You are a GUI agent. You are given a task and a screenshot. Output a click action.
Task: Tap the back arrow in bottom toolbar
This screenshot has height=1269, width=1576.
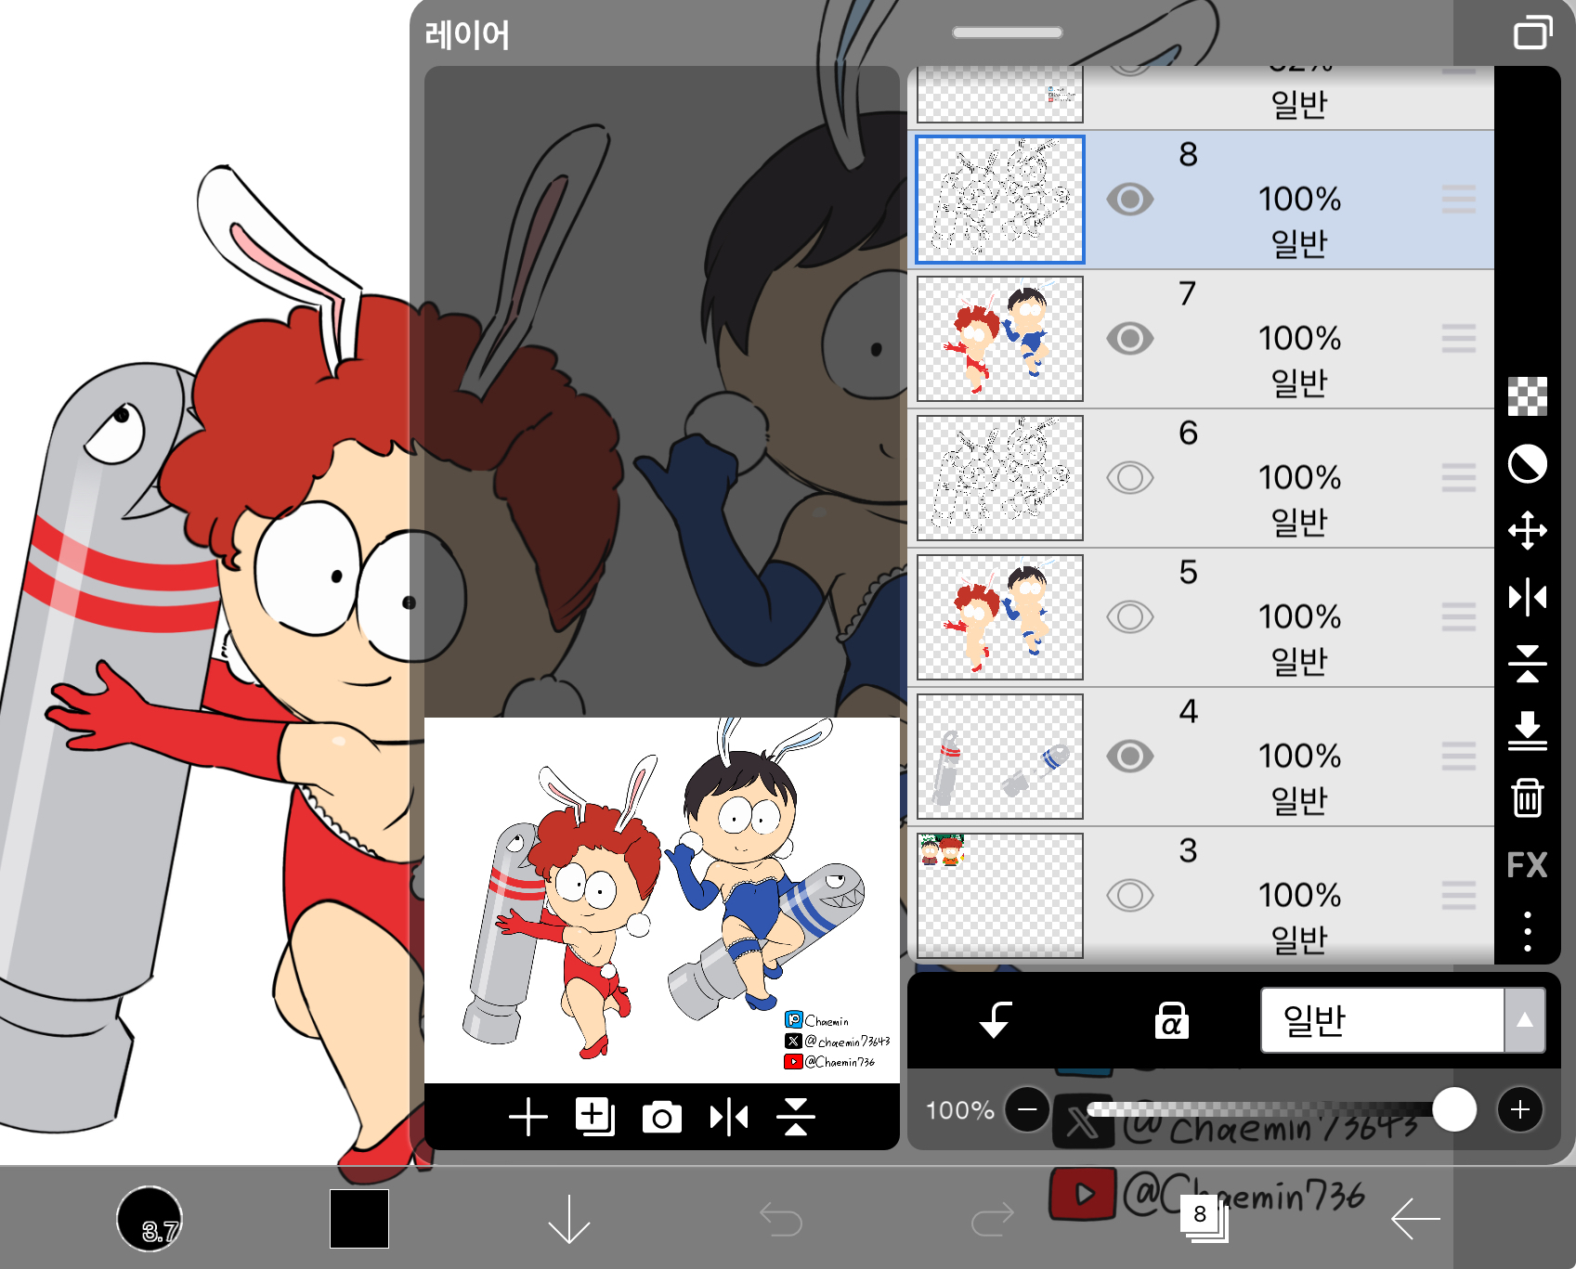pos(1414,1219)
